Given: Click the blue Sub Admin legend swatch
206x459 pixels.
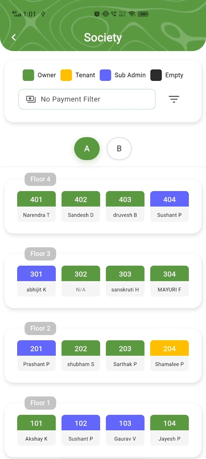Looking at the screenshot, I should (x=105, y=75).
